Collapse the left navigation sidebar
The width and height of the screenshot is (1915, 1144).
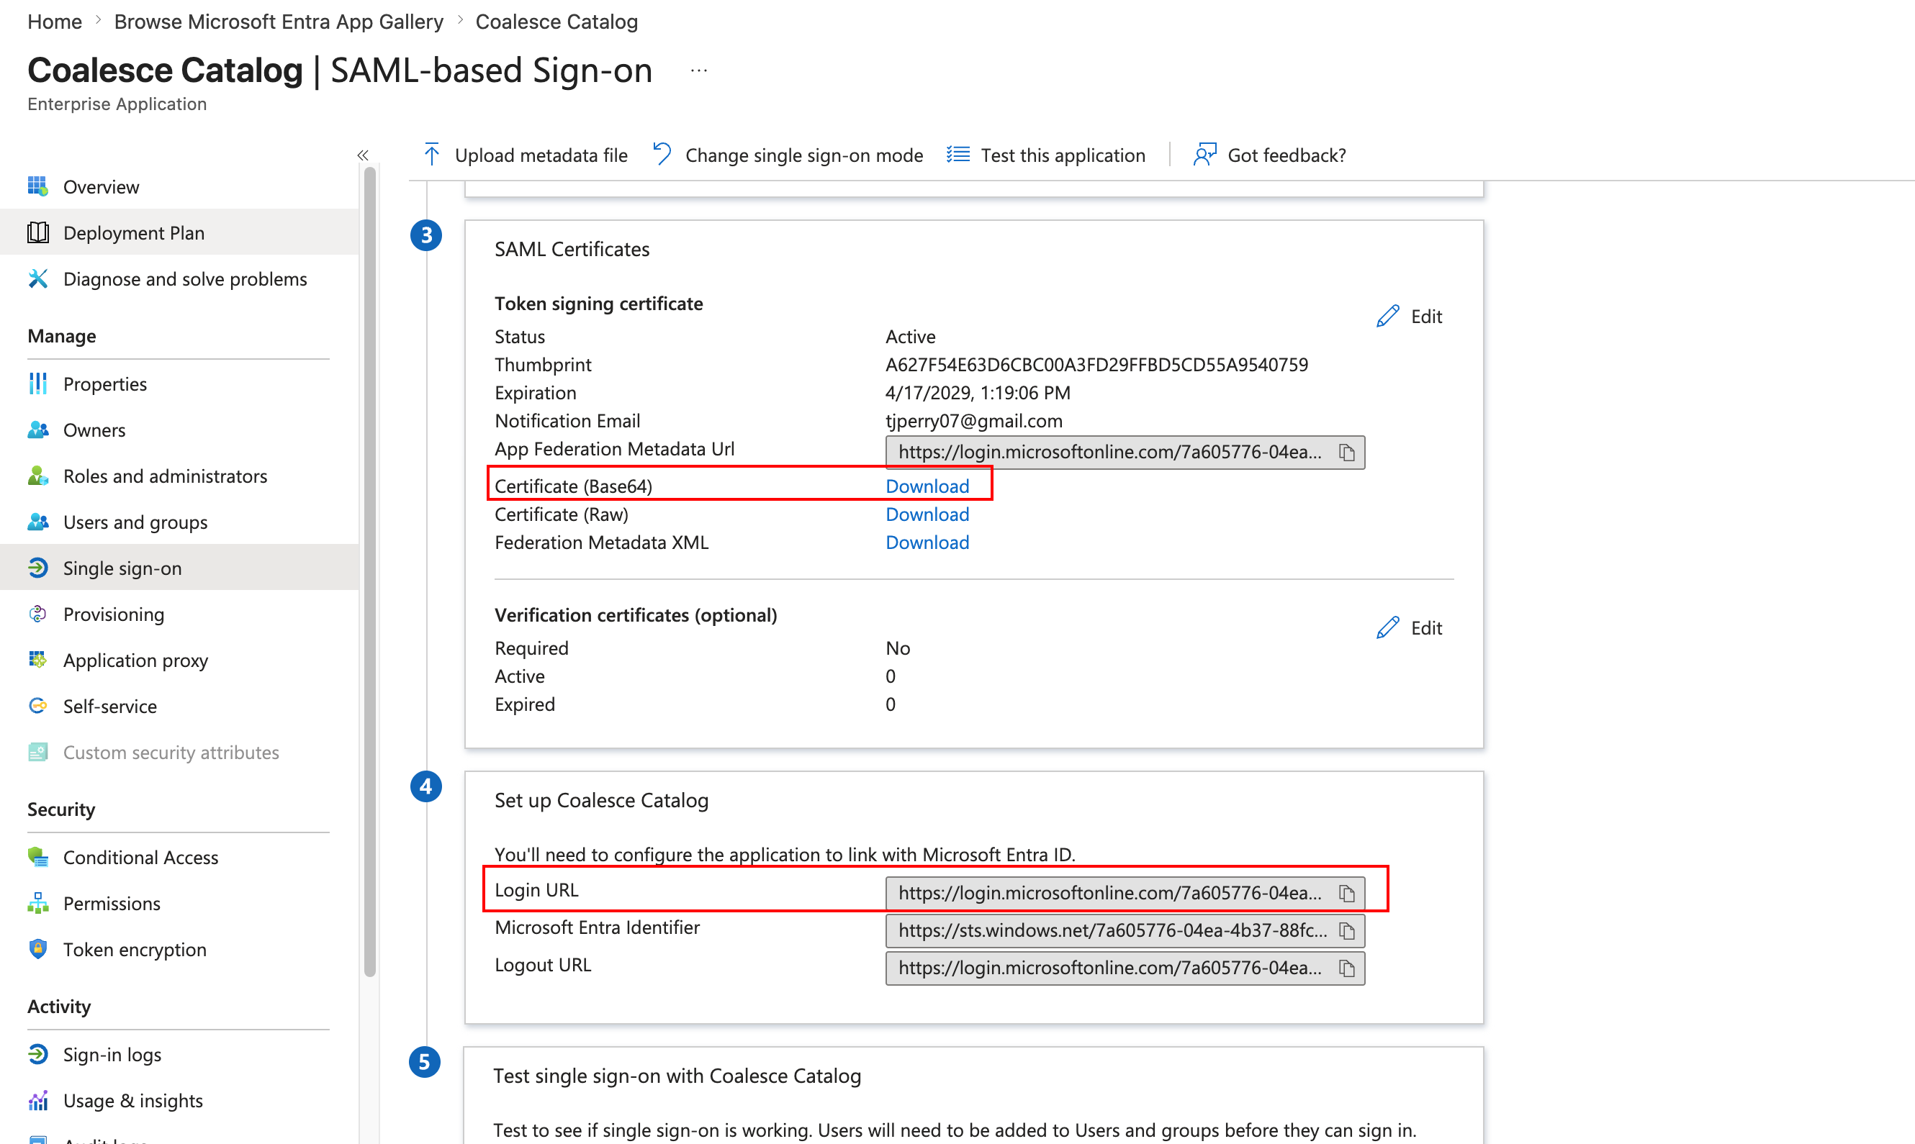click(x=364, y=155)
